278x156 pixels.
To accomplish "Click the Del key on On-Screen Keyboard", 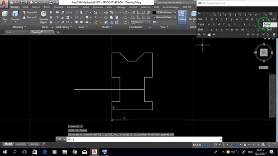I will [x=273, y=19].
